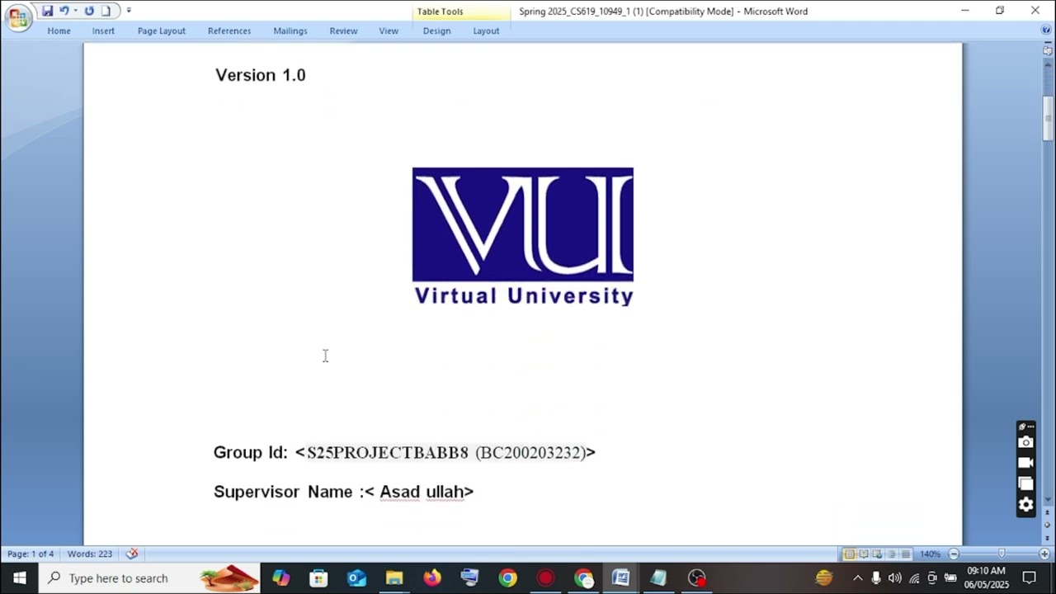Click the Select Browse Object button
Screen dimensions: 1056x594
(1048, 525)
